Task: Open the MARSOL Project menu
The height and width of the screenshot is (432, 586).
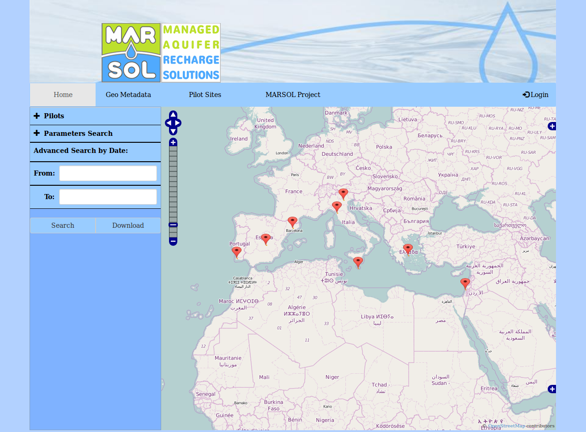Action: (x=293, y=95)
